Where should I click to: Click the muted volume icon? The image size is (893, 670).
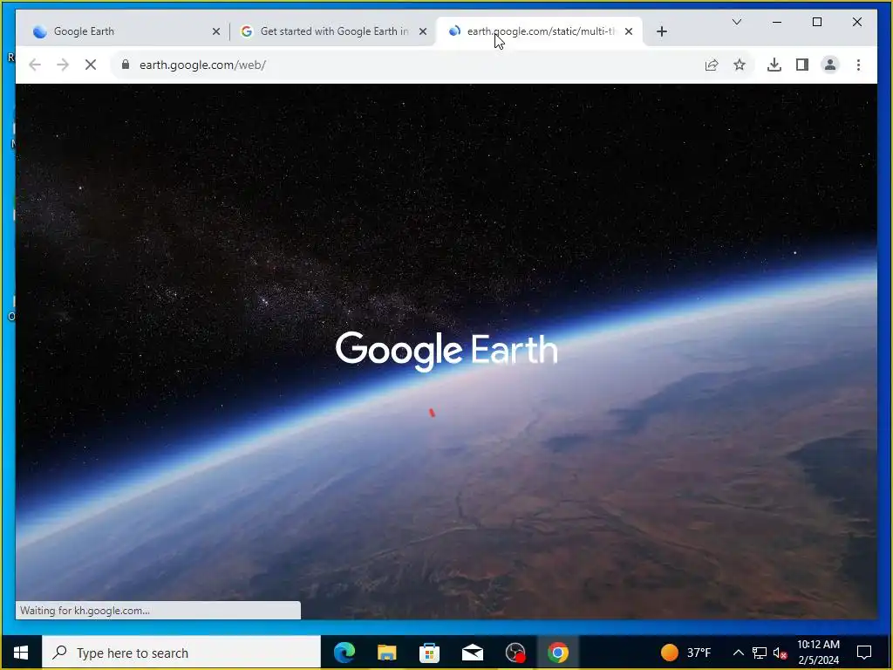[x=780, y=653]
